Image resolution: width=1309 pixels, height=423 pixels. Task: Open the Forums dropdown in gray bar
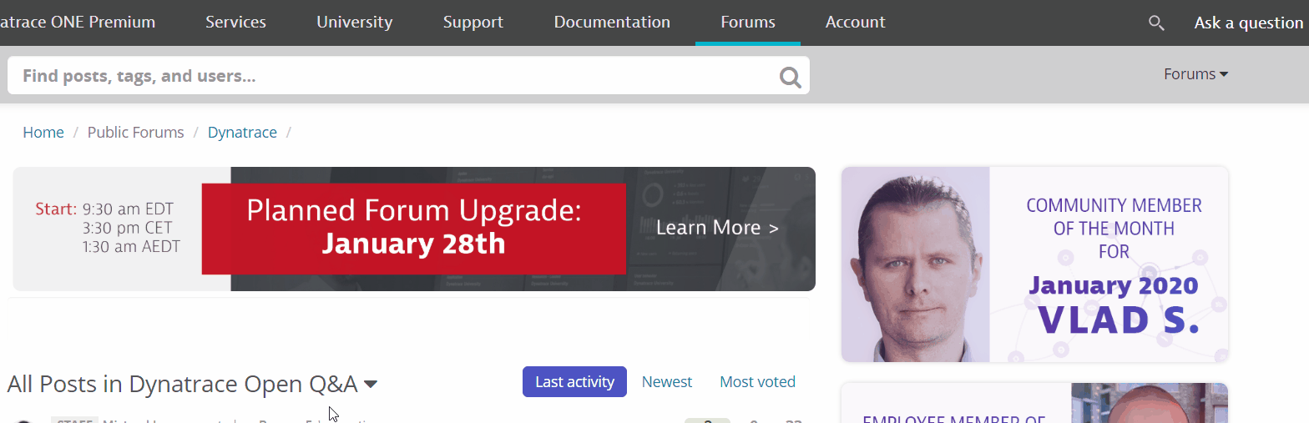(1195, 74)
